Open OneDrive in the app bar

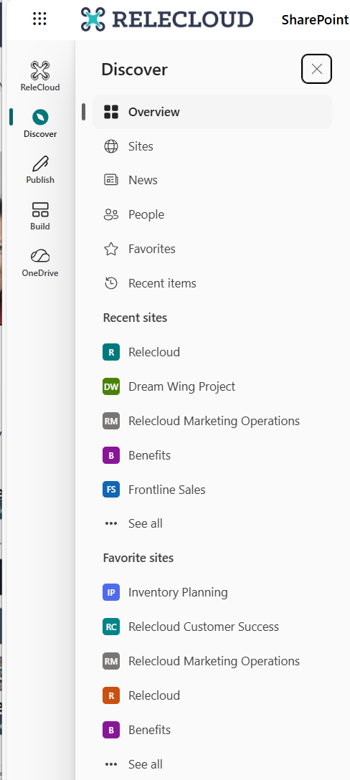[40, 262]
